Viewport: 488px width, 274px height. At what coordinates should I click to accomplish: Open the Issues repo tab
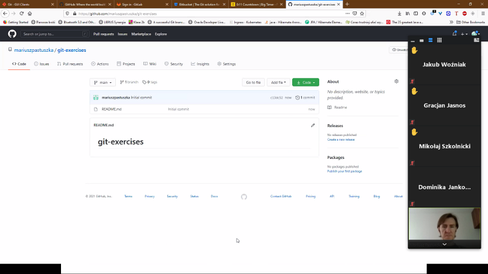pyautogui.click(x=41, y=64)
